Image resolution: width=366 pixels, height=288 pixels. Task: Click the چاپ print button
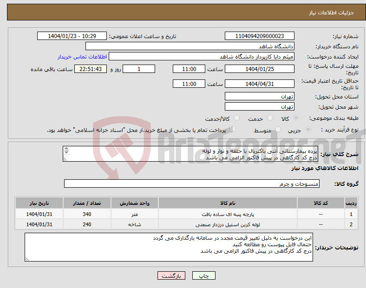tap(204, 275)
